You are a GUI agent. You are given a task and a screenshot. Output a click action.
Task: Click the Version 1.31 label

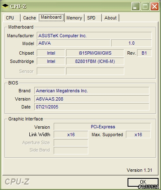(x=140, y=170)
